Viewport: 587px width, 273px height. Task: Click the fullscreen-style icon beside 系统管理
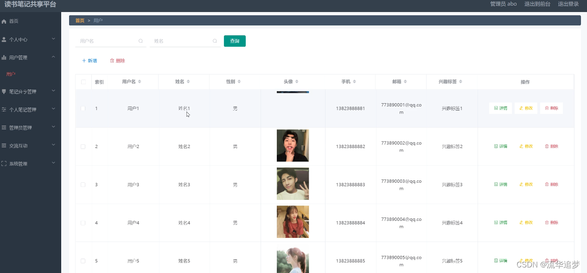pos(4,164)
